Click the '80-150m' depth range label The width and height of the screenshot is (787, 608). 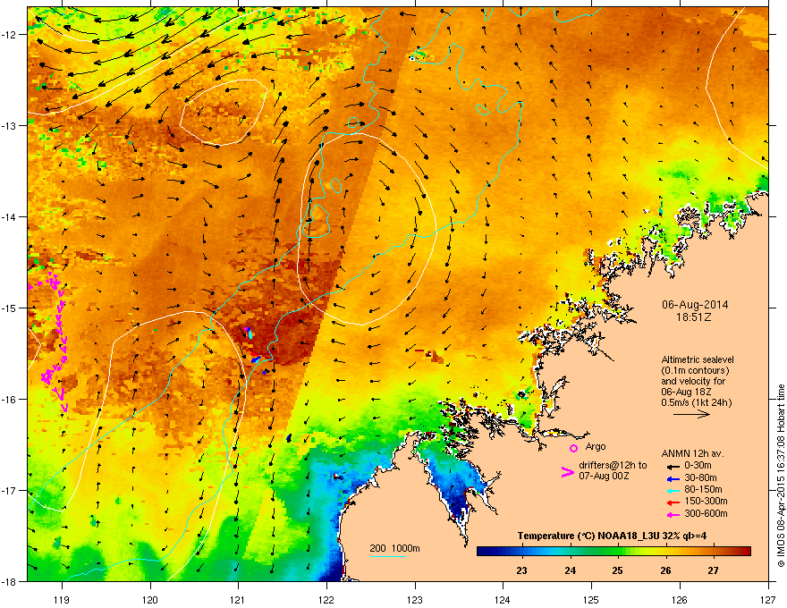703,490
